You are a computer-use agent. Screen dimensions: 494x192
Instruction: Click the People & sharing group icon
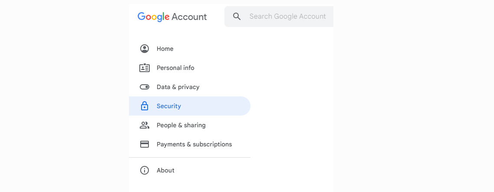(x=145, y=125)
